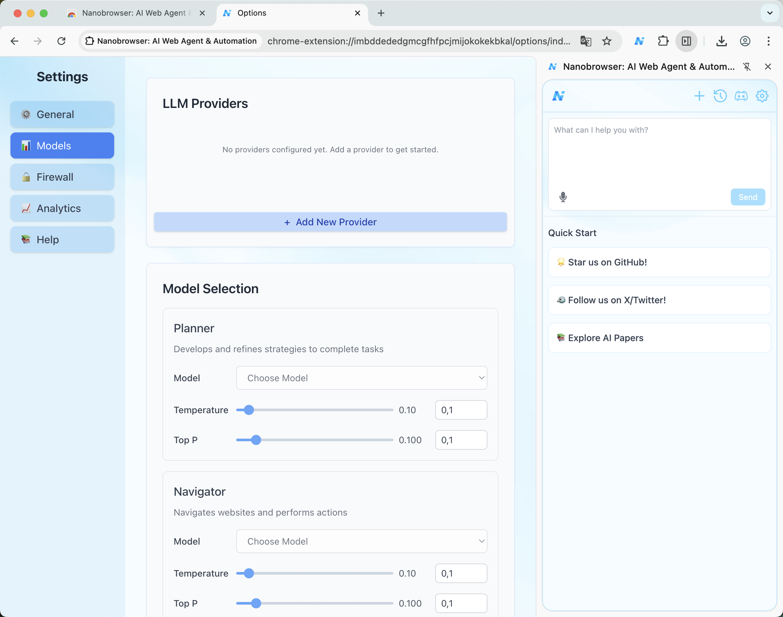Reload the page
This screenshot has width=783, height=617.
[61, 41]
